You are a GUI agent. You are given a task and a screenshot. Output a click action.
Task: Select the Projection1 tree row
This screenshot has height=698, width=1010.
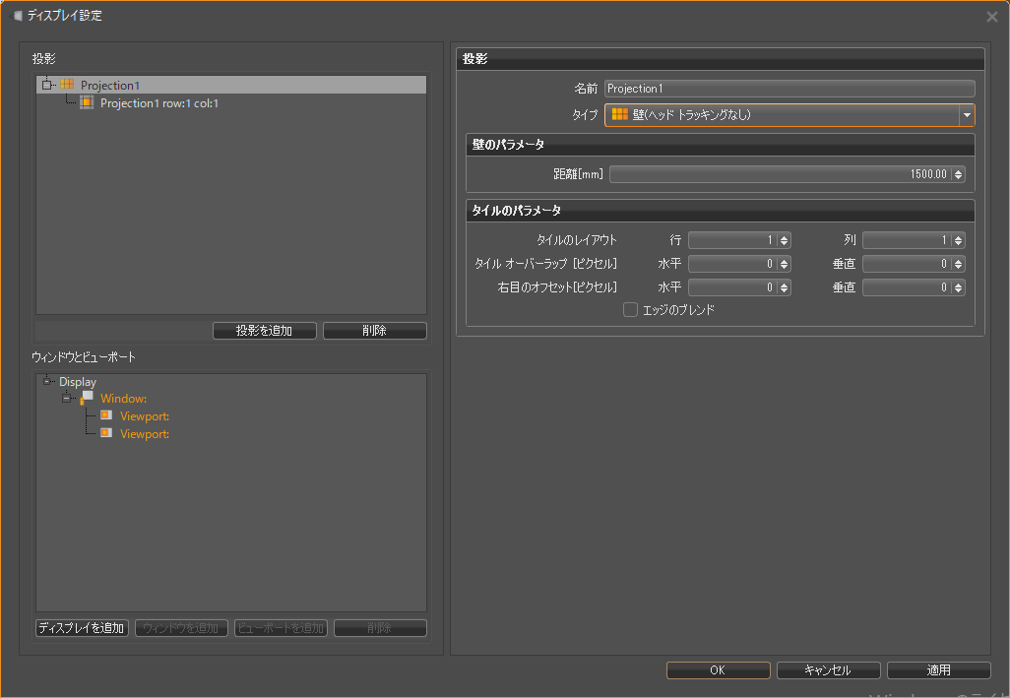pyautogui.click(x=231, y=85)
